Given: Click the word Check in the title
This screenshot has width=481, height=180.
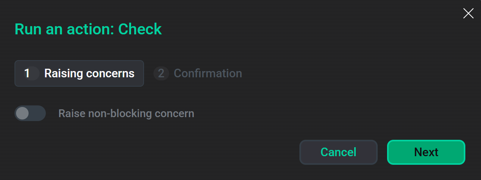Looking at the screenshot, I should click(140, 29).
